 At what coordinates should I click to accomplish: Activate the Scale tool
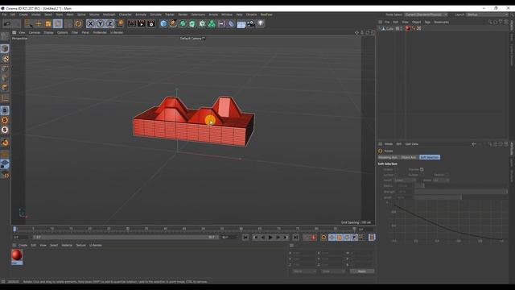[x=48, y=23]
